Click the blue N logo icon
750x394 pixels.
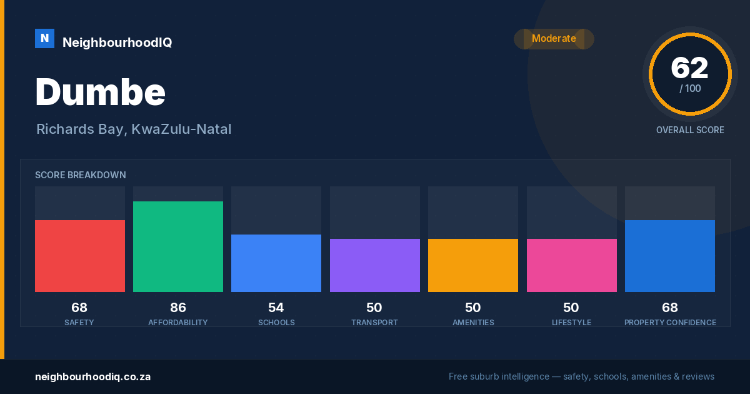click(x=44, y=38)
